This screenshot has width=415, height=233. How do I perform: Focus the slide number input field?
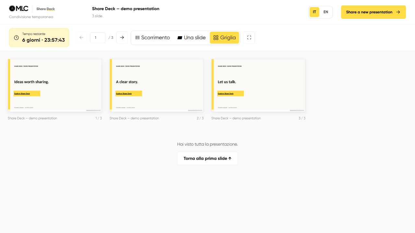98,38
